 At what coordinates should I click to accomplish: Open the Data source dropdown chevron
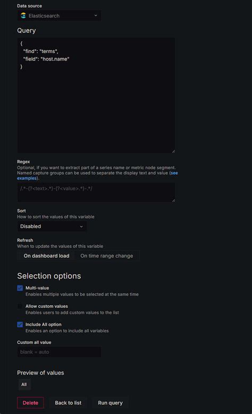coord(96,15)
